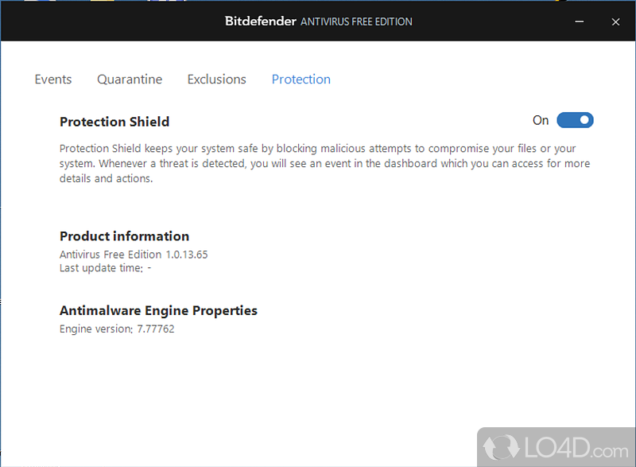Click the Last update time line
This screenshot has height=467, width=636.
pyautogui.click(x=105, y=268)
